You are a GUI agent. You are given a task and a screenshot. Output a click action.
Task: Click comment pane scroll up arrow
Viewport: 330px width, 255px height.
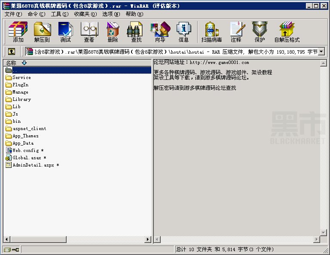pos(323,63)
